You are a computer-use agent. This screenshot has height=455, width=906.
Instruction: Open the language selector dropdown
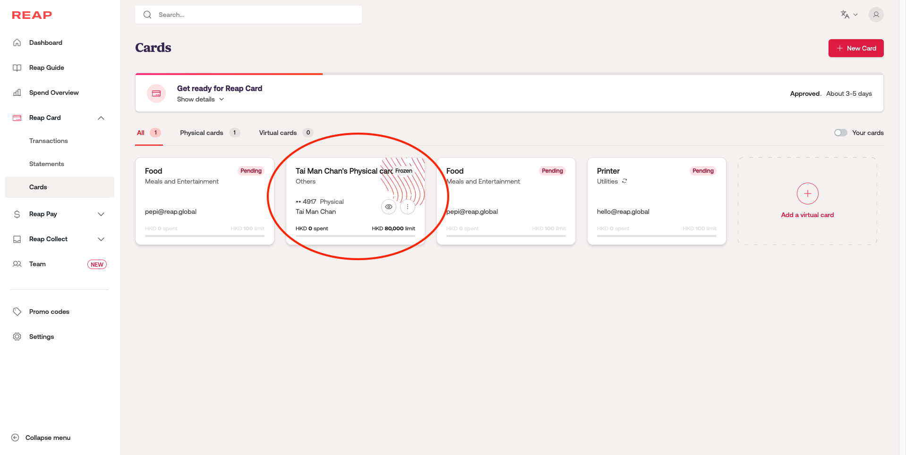[x=849, y=15]
